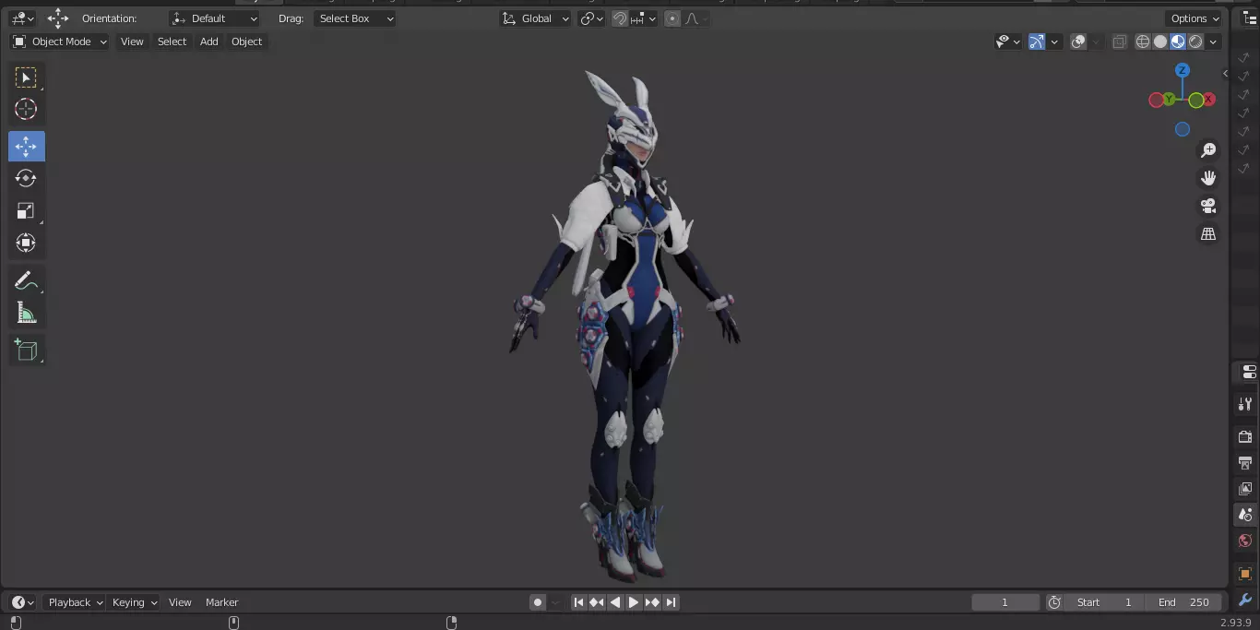Click the red X axis gizmo
1260x630 pixels.
click(1208, 100)
